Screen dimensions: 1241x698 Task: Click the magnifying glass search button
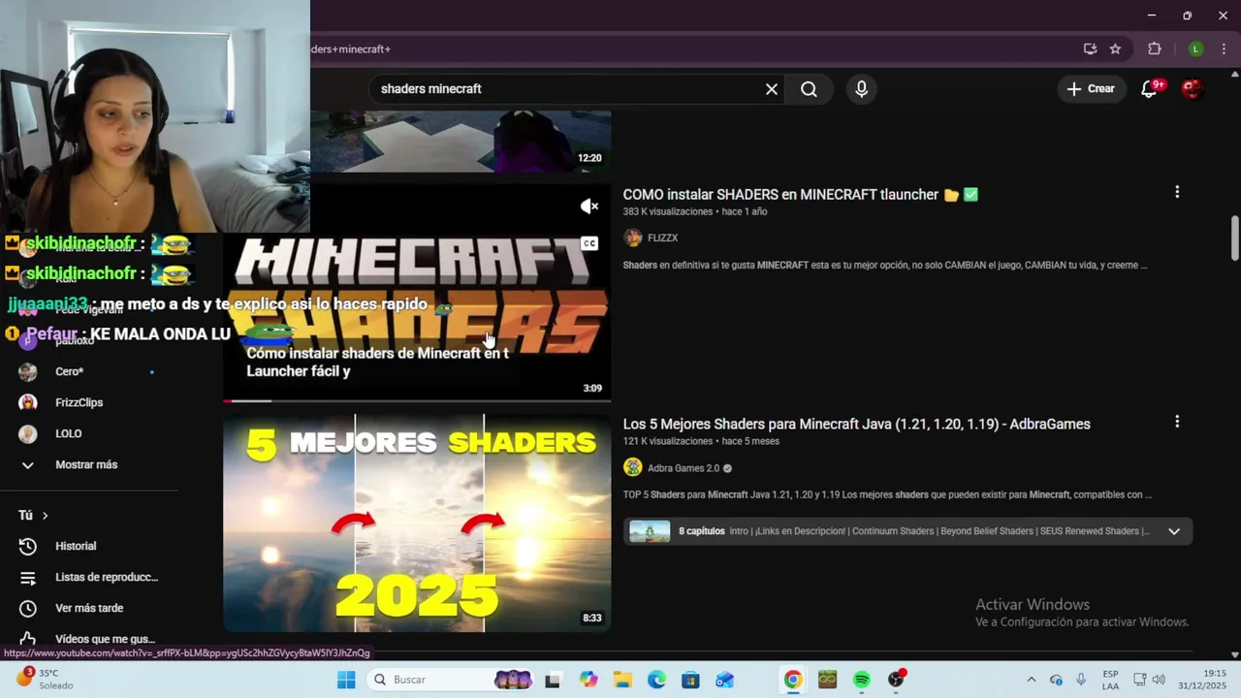pos(809,89)
